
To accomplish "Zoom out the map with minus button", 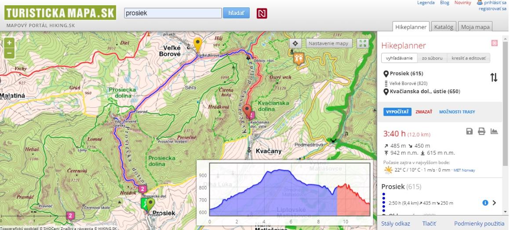I will [x=9, y=53].
